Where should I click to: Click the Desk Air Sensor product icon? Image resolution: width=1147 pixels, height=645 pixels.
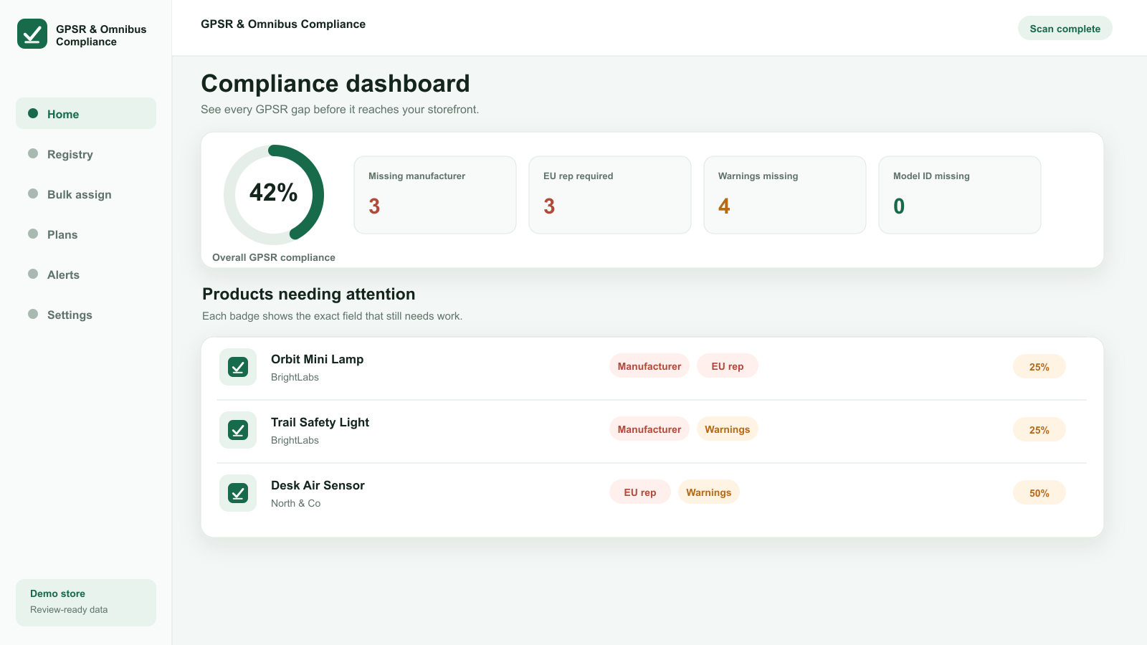238,493
